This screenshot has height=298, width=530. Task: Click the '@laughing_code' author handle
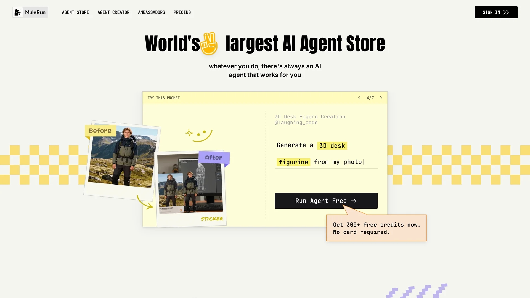click(296, 123)
